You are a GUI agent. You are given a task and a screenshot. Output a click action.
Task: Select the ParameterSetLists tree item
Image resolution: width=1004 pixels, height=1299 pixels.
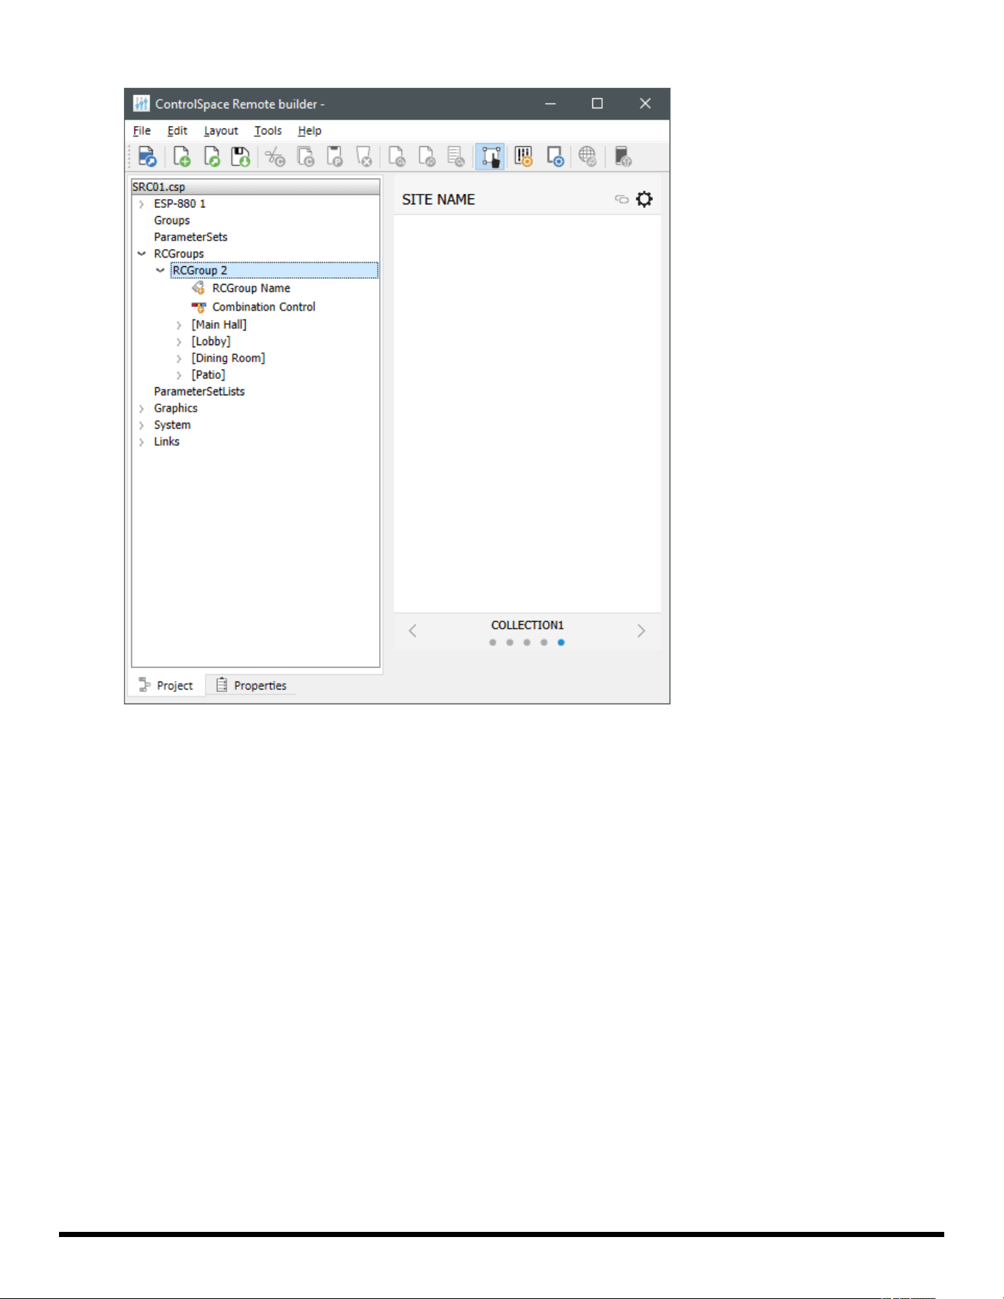pos(199,392)
